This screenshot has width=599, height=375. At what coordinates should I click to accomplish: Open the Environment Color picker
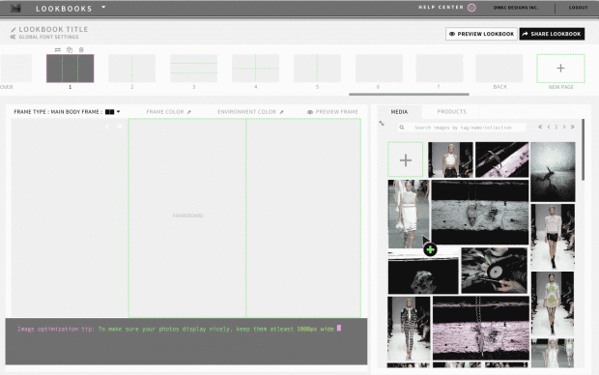tap(250, 112)
